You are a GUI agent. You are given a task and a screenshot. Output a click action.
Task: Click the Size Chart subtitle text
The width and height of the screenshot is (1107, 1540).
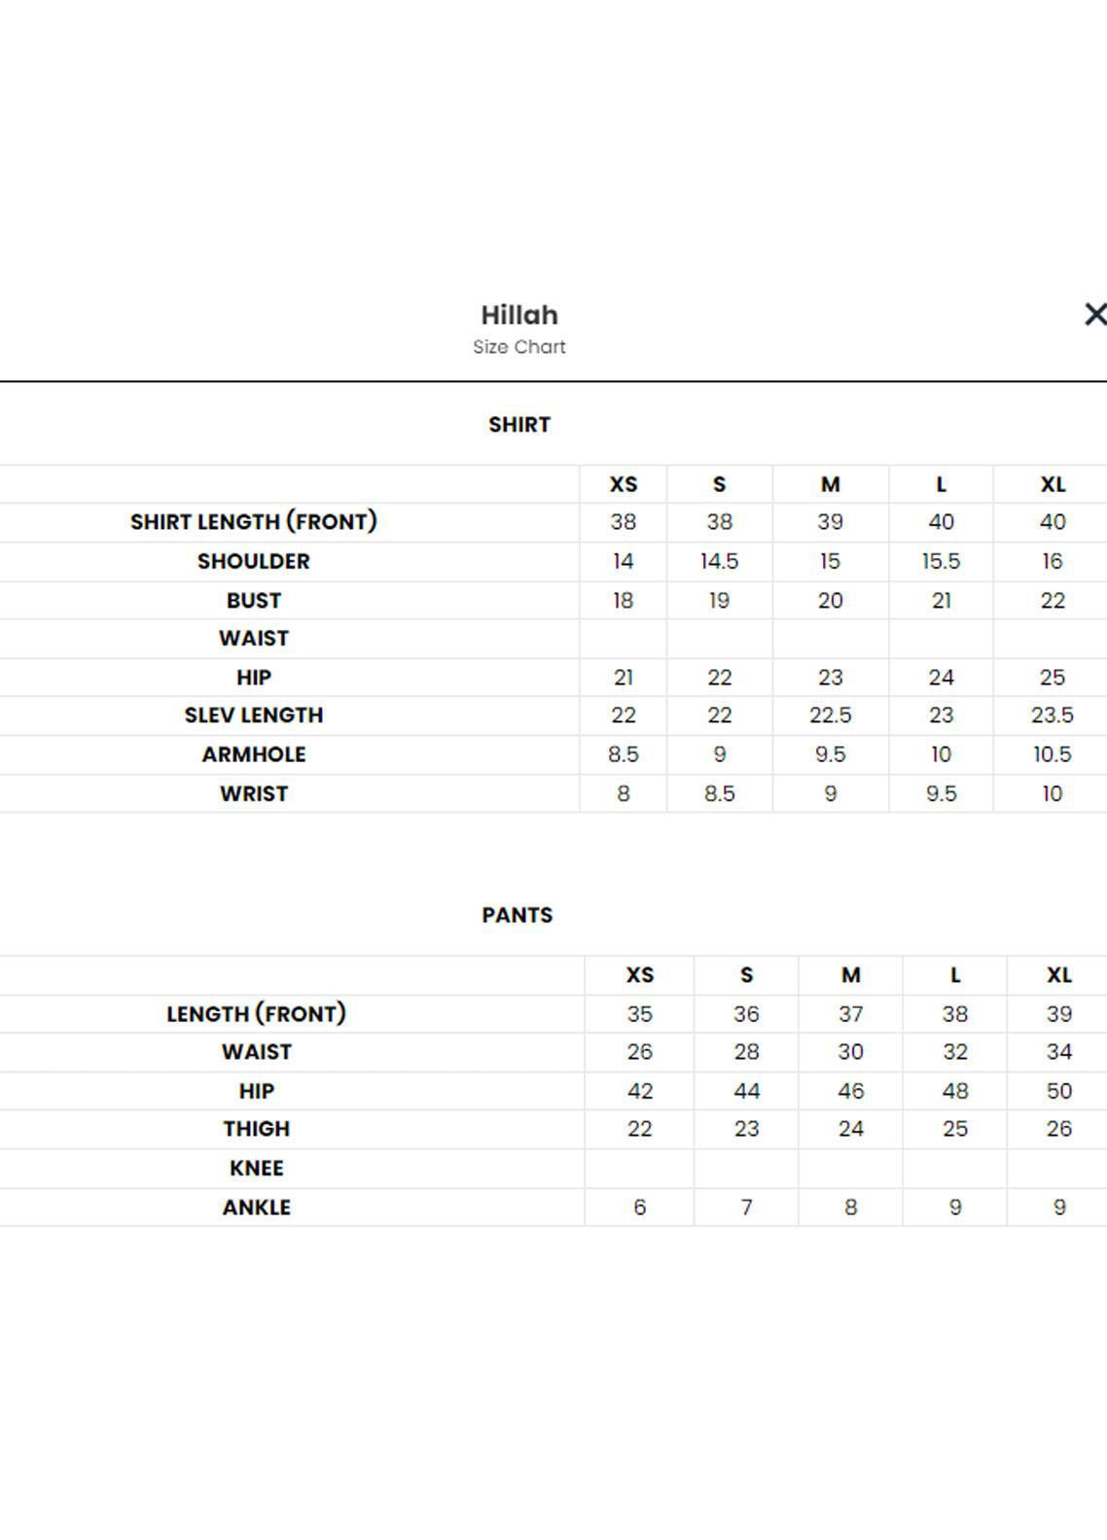coord(519,347)
